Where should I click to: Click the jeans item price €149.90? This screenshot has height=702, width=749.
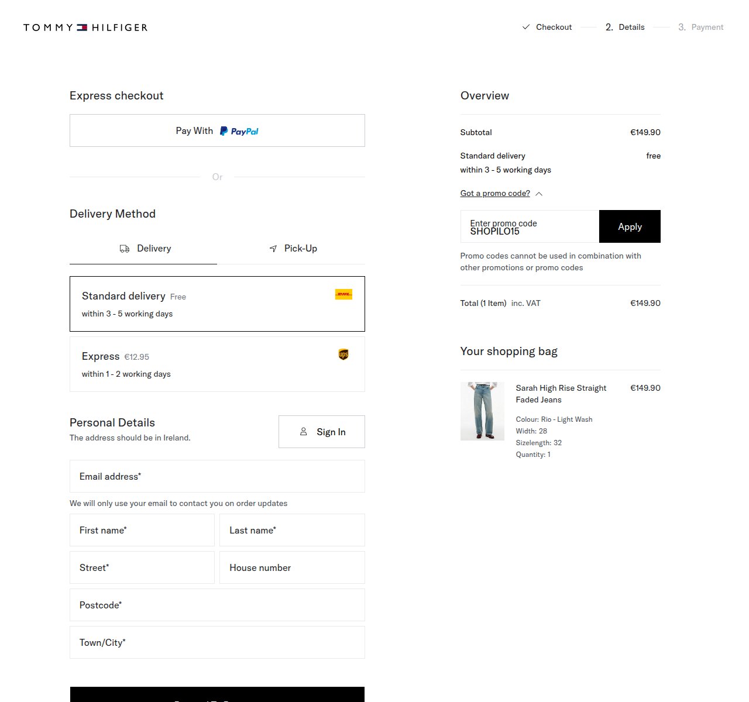pyautogui.click(x=645, y=388)
